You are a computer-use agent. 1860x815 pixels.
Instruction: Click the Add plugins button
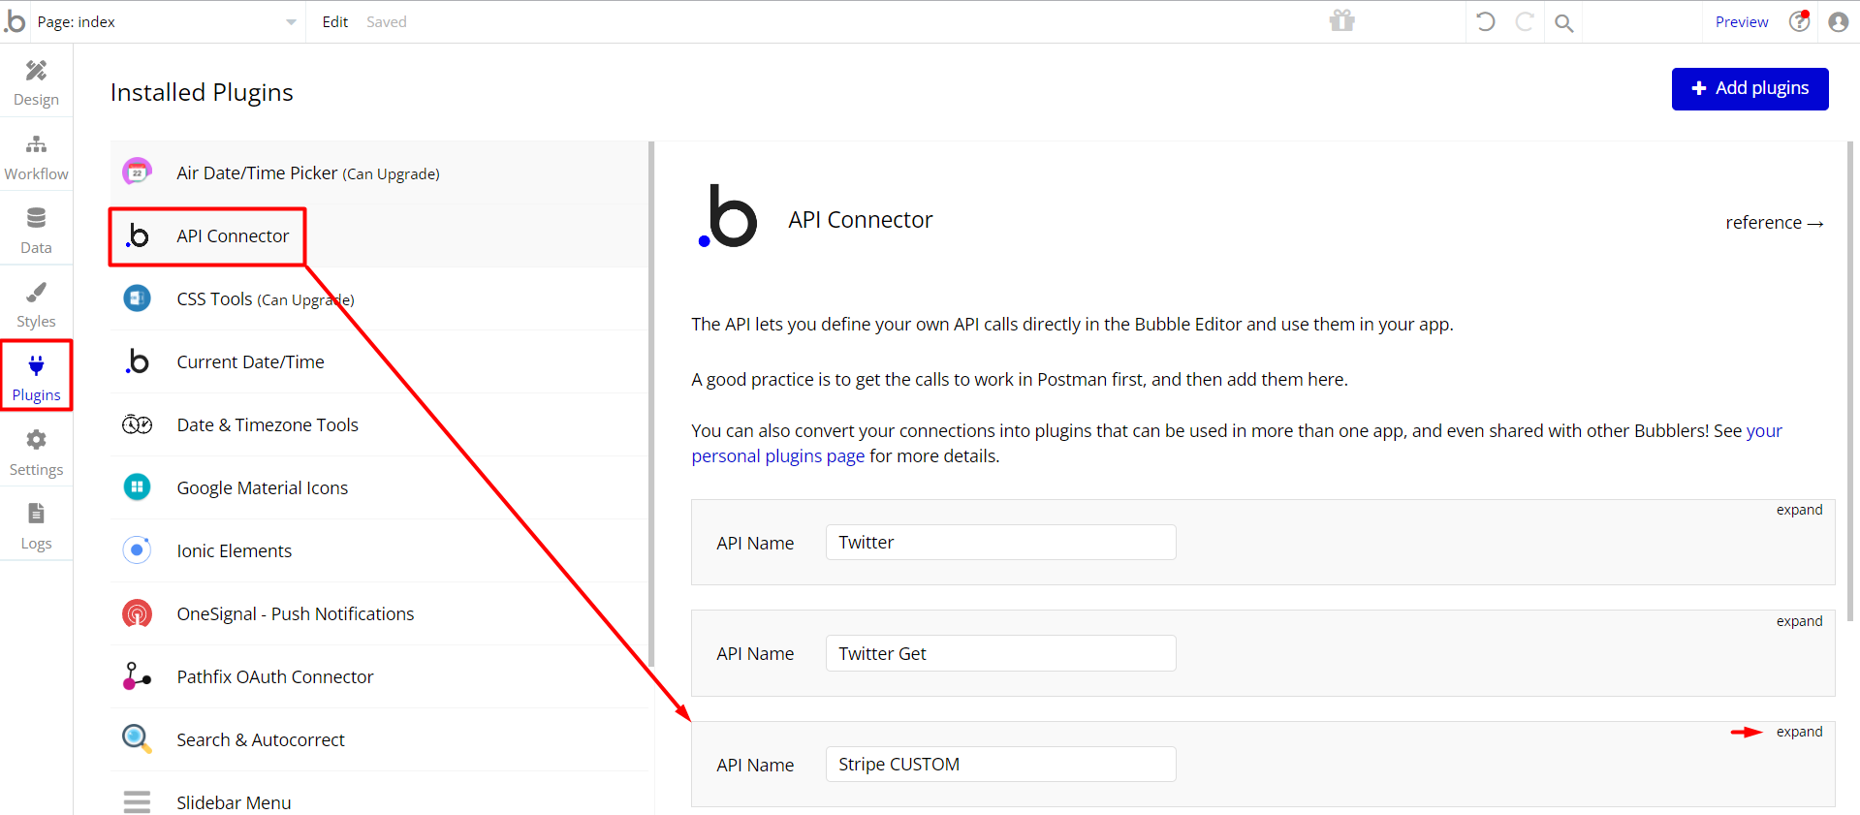tap(1750, 88)
